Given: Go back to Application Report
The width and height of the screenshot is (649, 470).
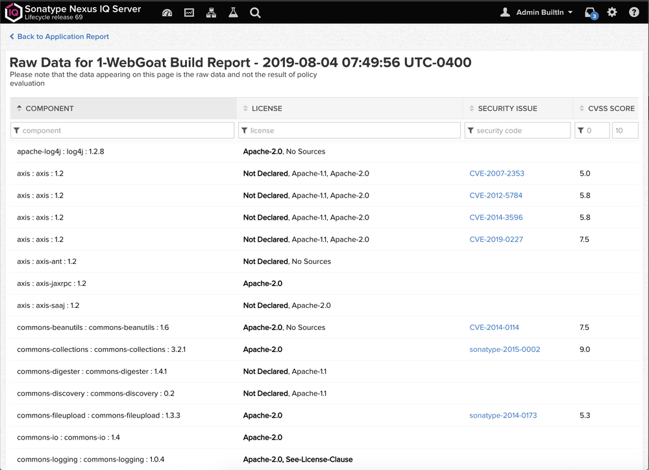Looking at the screenshot, I should point(59,36).
